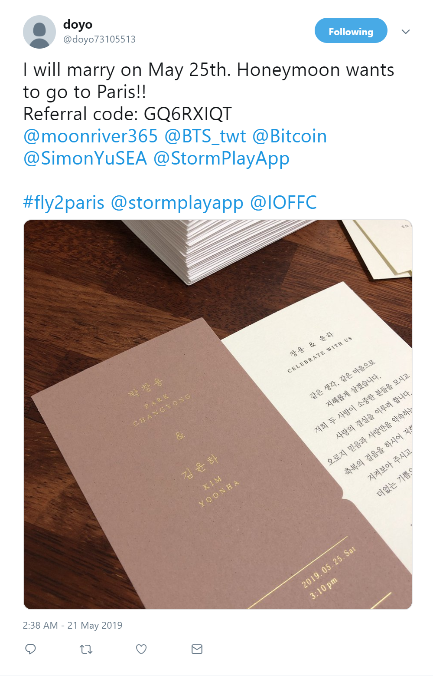
Task: Toggle the Following button
Action: coord(351,30)
